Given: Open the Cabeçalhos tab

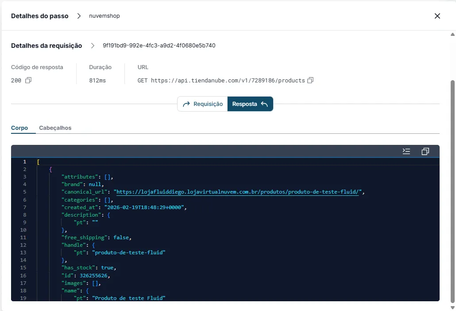Looking at the screenshot, I should [55, 128].
